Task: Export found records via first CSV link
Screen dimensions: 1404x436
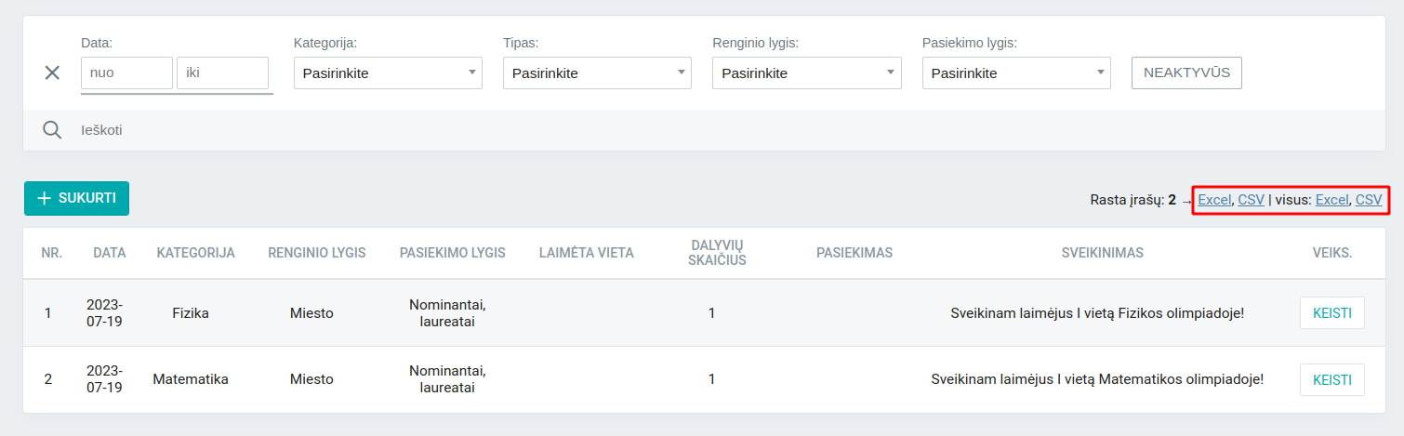Action: (1252, 199)
